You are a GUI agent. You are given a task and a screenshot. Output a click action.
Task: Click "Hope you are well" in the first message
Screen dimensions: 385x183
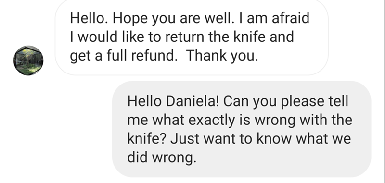[x=171, y=19]
